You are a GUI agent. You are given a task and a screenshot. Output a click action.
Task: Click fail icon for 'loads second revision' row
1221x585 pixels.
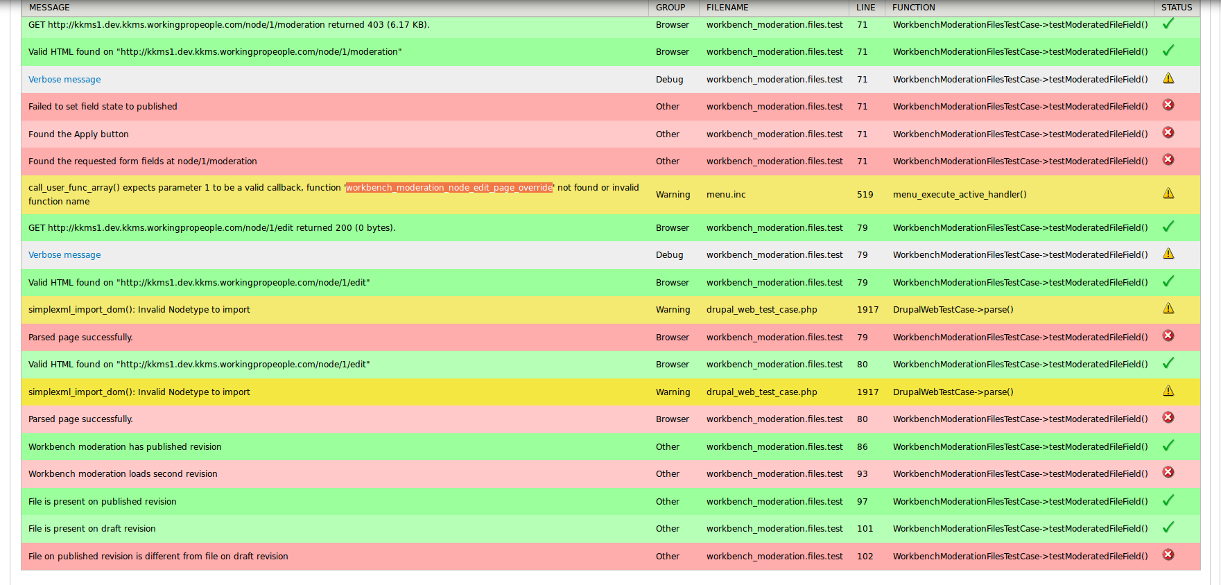coord(1168,472)
